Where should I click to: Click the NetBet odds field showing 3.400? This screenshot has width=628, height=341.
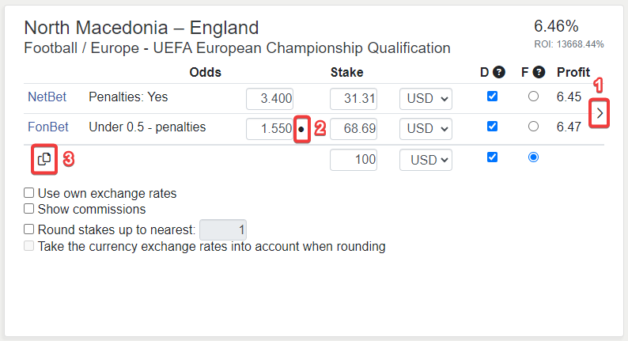(x=270, y=99)
